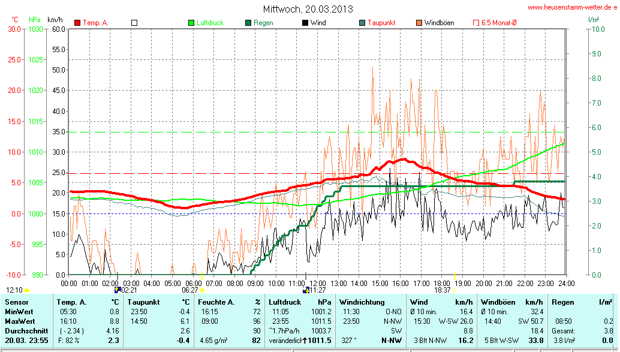620x352 pixels.
Task: Click the Luftdruck legend label text
Action: coord(210,23)
